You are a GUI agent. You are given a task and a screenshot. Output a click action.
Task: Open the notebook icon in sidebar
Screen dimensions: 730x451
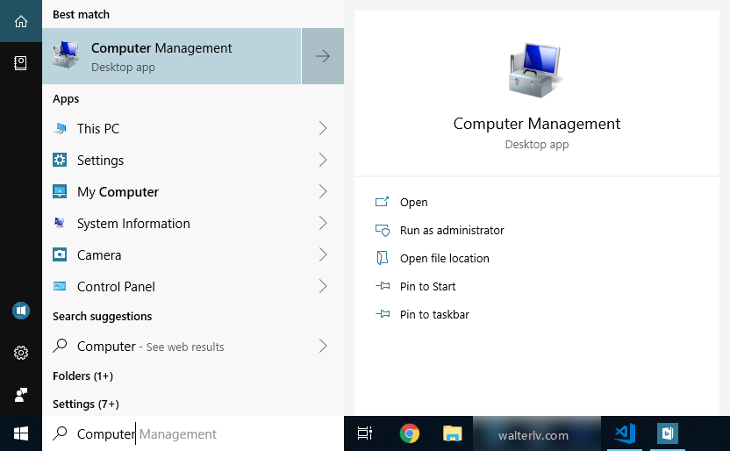click(x=21, y=62)
